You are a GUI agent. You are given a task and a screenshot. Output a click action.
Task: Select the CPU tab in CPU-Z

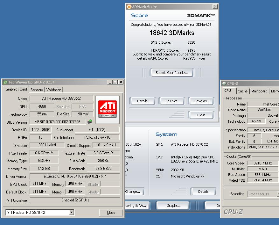[227, 91]
